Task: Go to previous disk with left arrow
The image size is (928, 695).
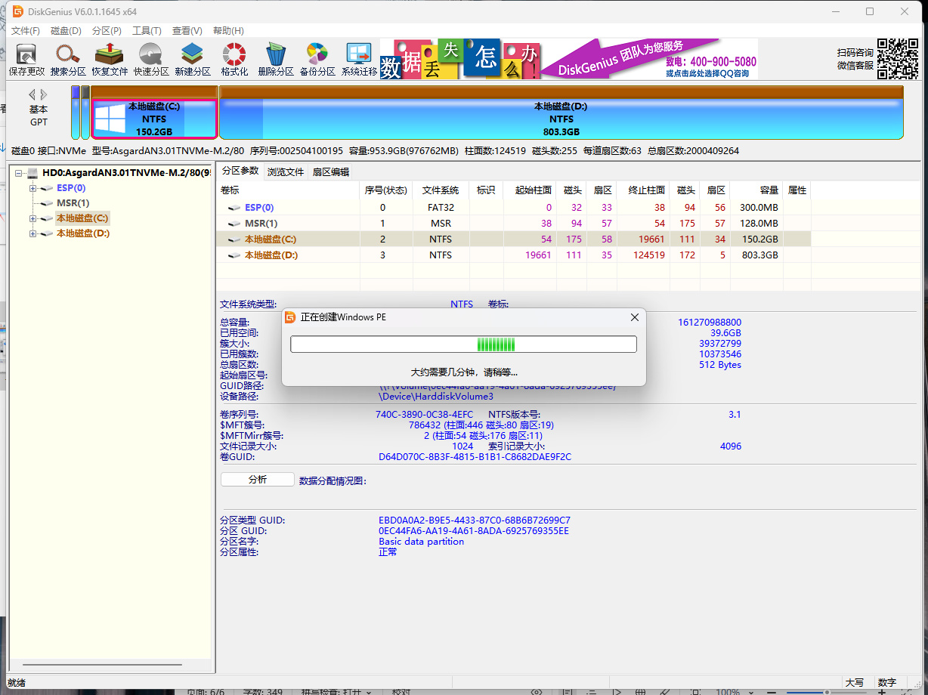Action: [32, 94]
